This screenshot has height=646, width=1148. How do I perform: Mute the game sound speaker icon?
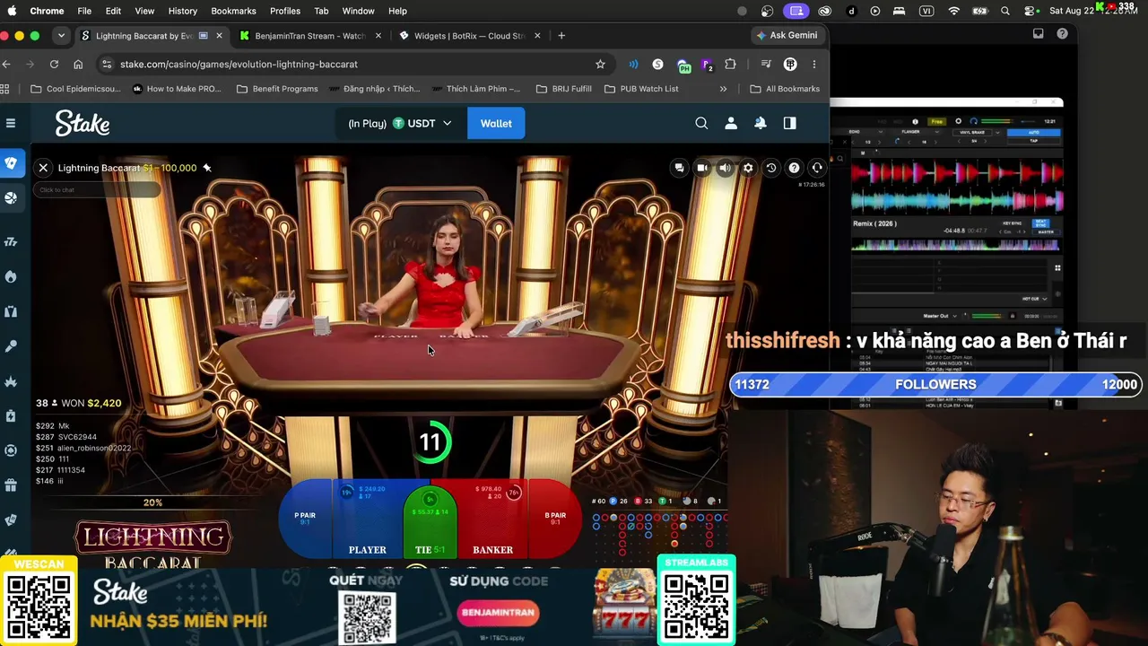(725, 168)
